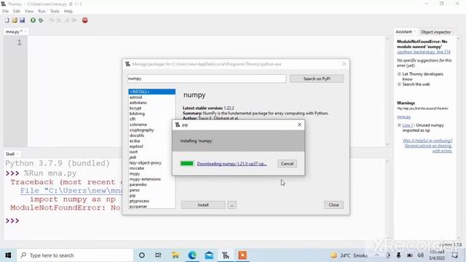The width and height of the screenshot is (466, 262).
Task: Click the Search on PyPI button
Action: pos(317,79)
